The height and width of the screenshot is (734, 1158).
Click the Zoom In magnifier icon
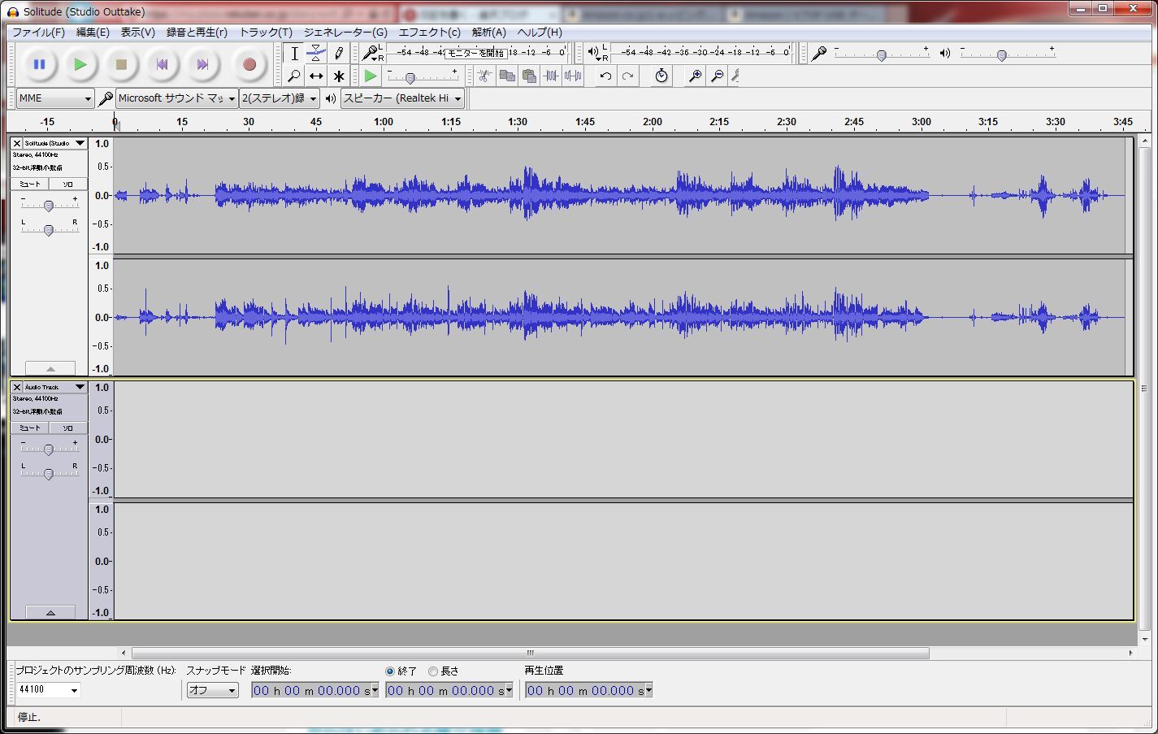pyautogui.click(x=695, y=76)
